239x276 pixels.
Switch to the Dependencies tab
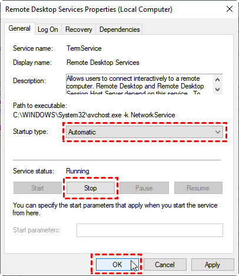[x=119, y=29]
